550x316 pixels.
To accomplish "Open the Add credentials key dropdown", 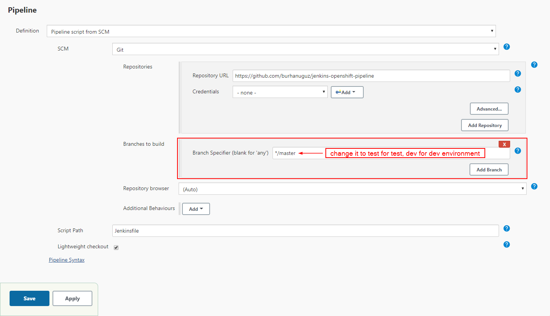I will [347, 92].
